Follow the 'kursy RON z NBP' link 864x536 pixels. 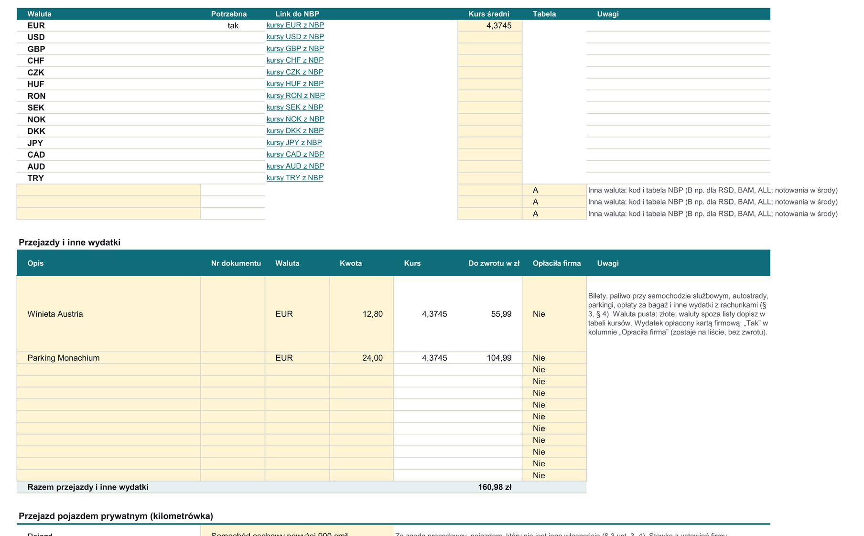tap(295, 96)
